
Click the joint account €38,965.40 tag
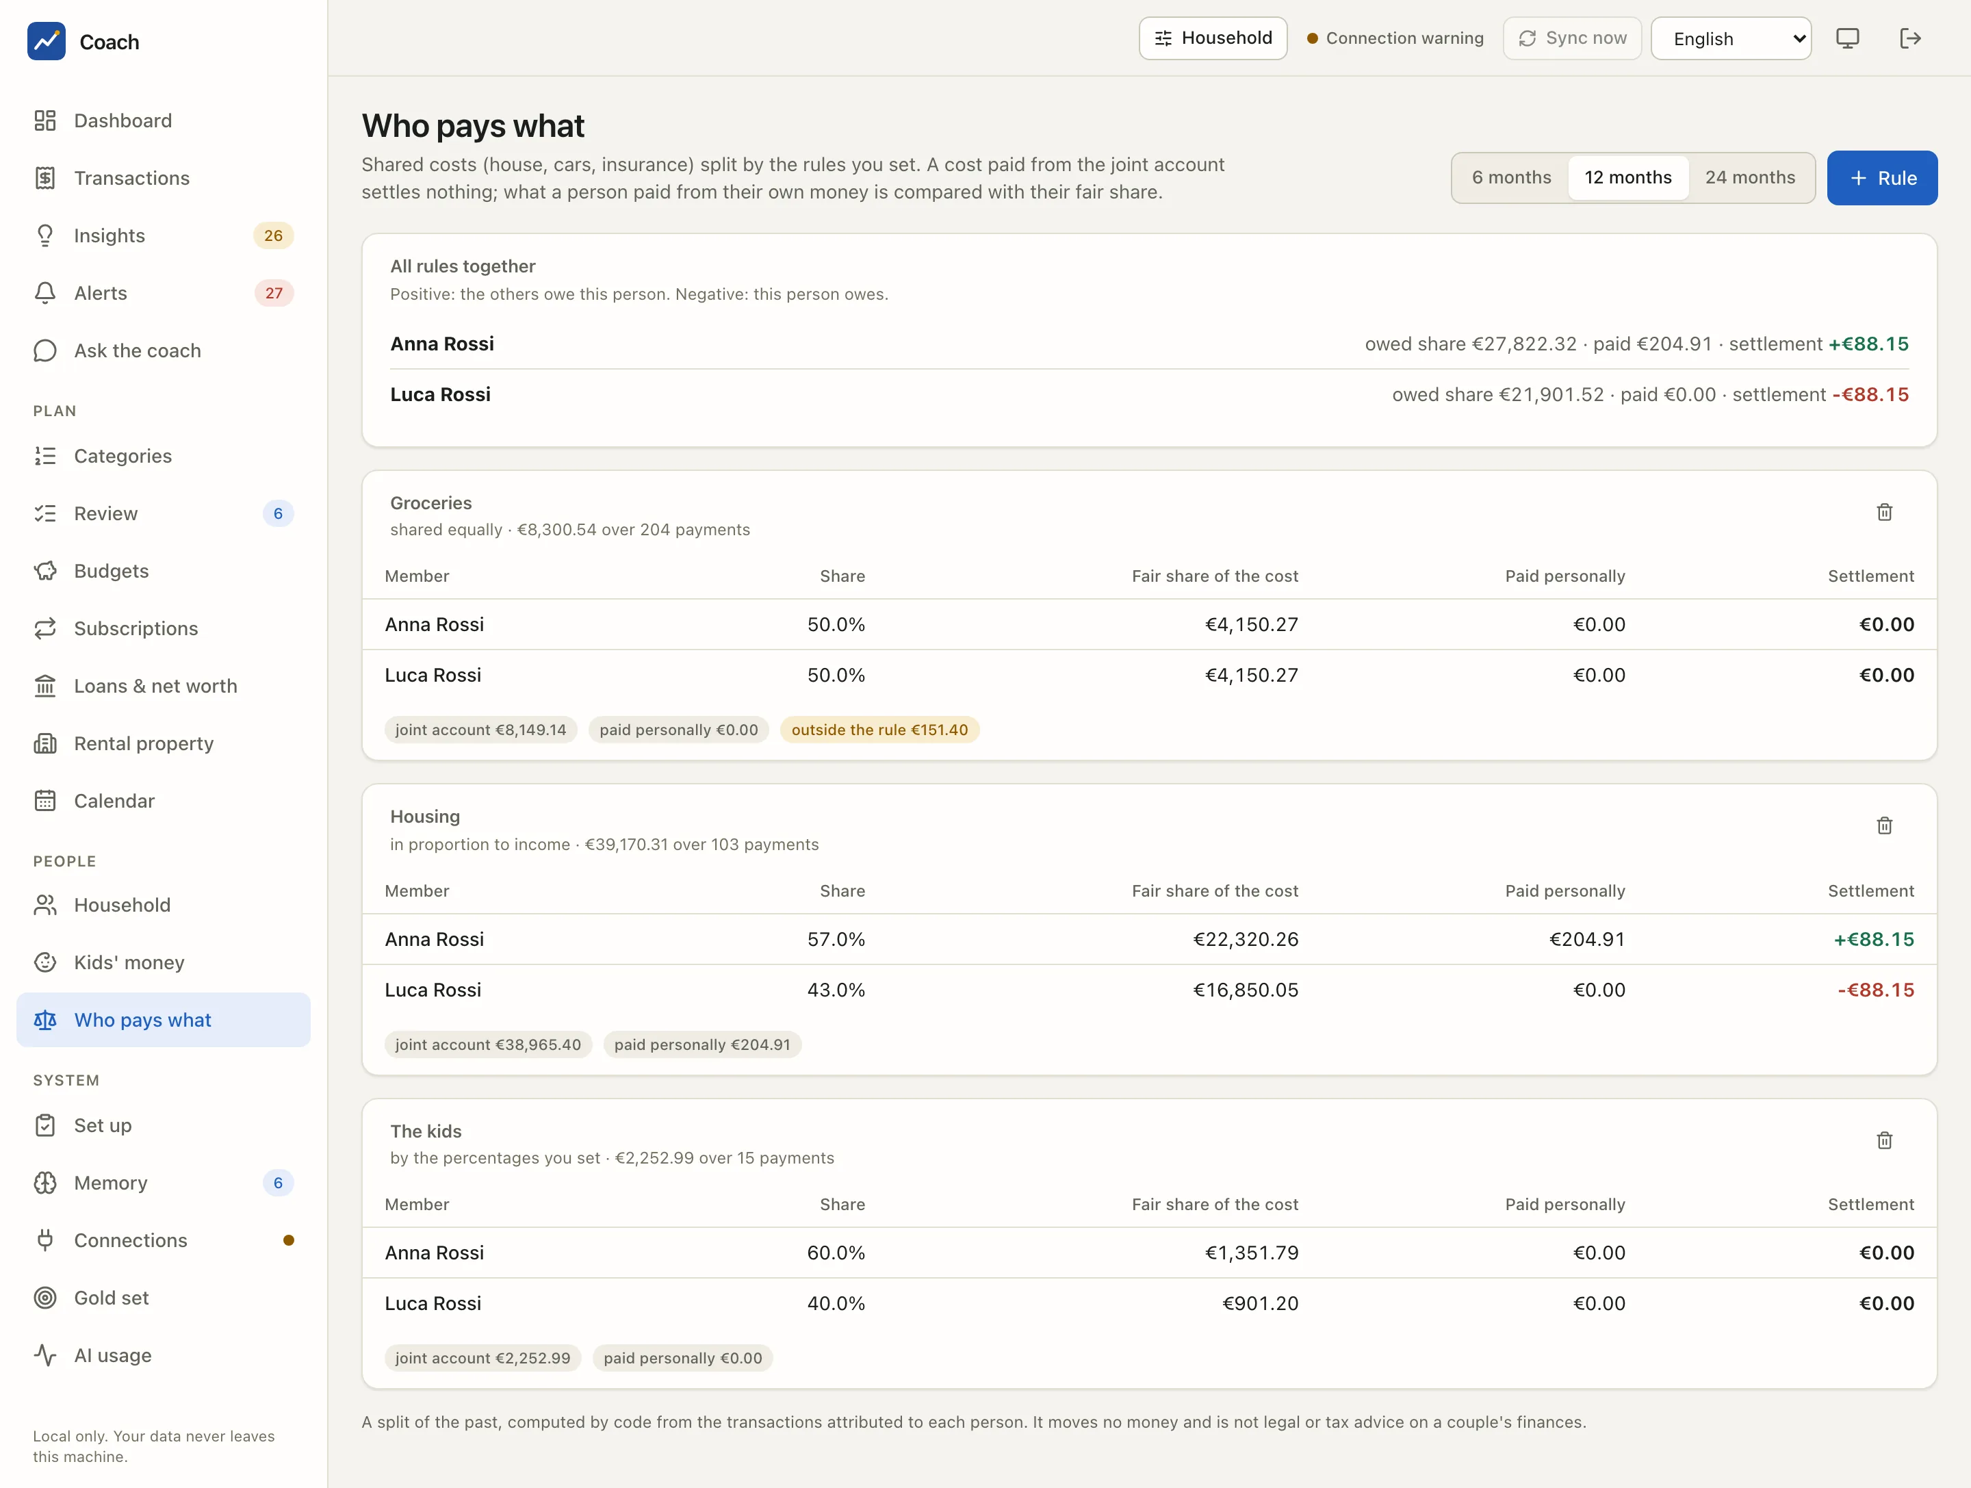click(488, 1044)
